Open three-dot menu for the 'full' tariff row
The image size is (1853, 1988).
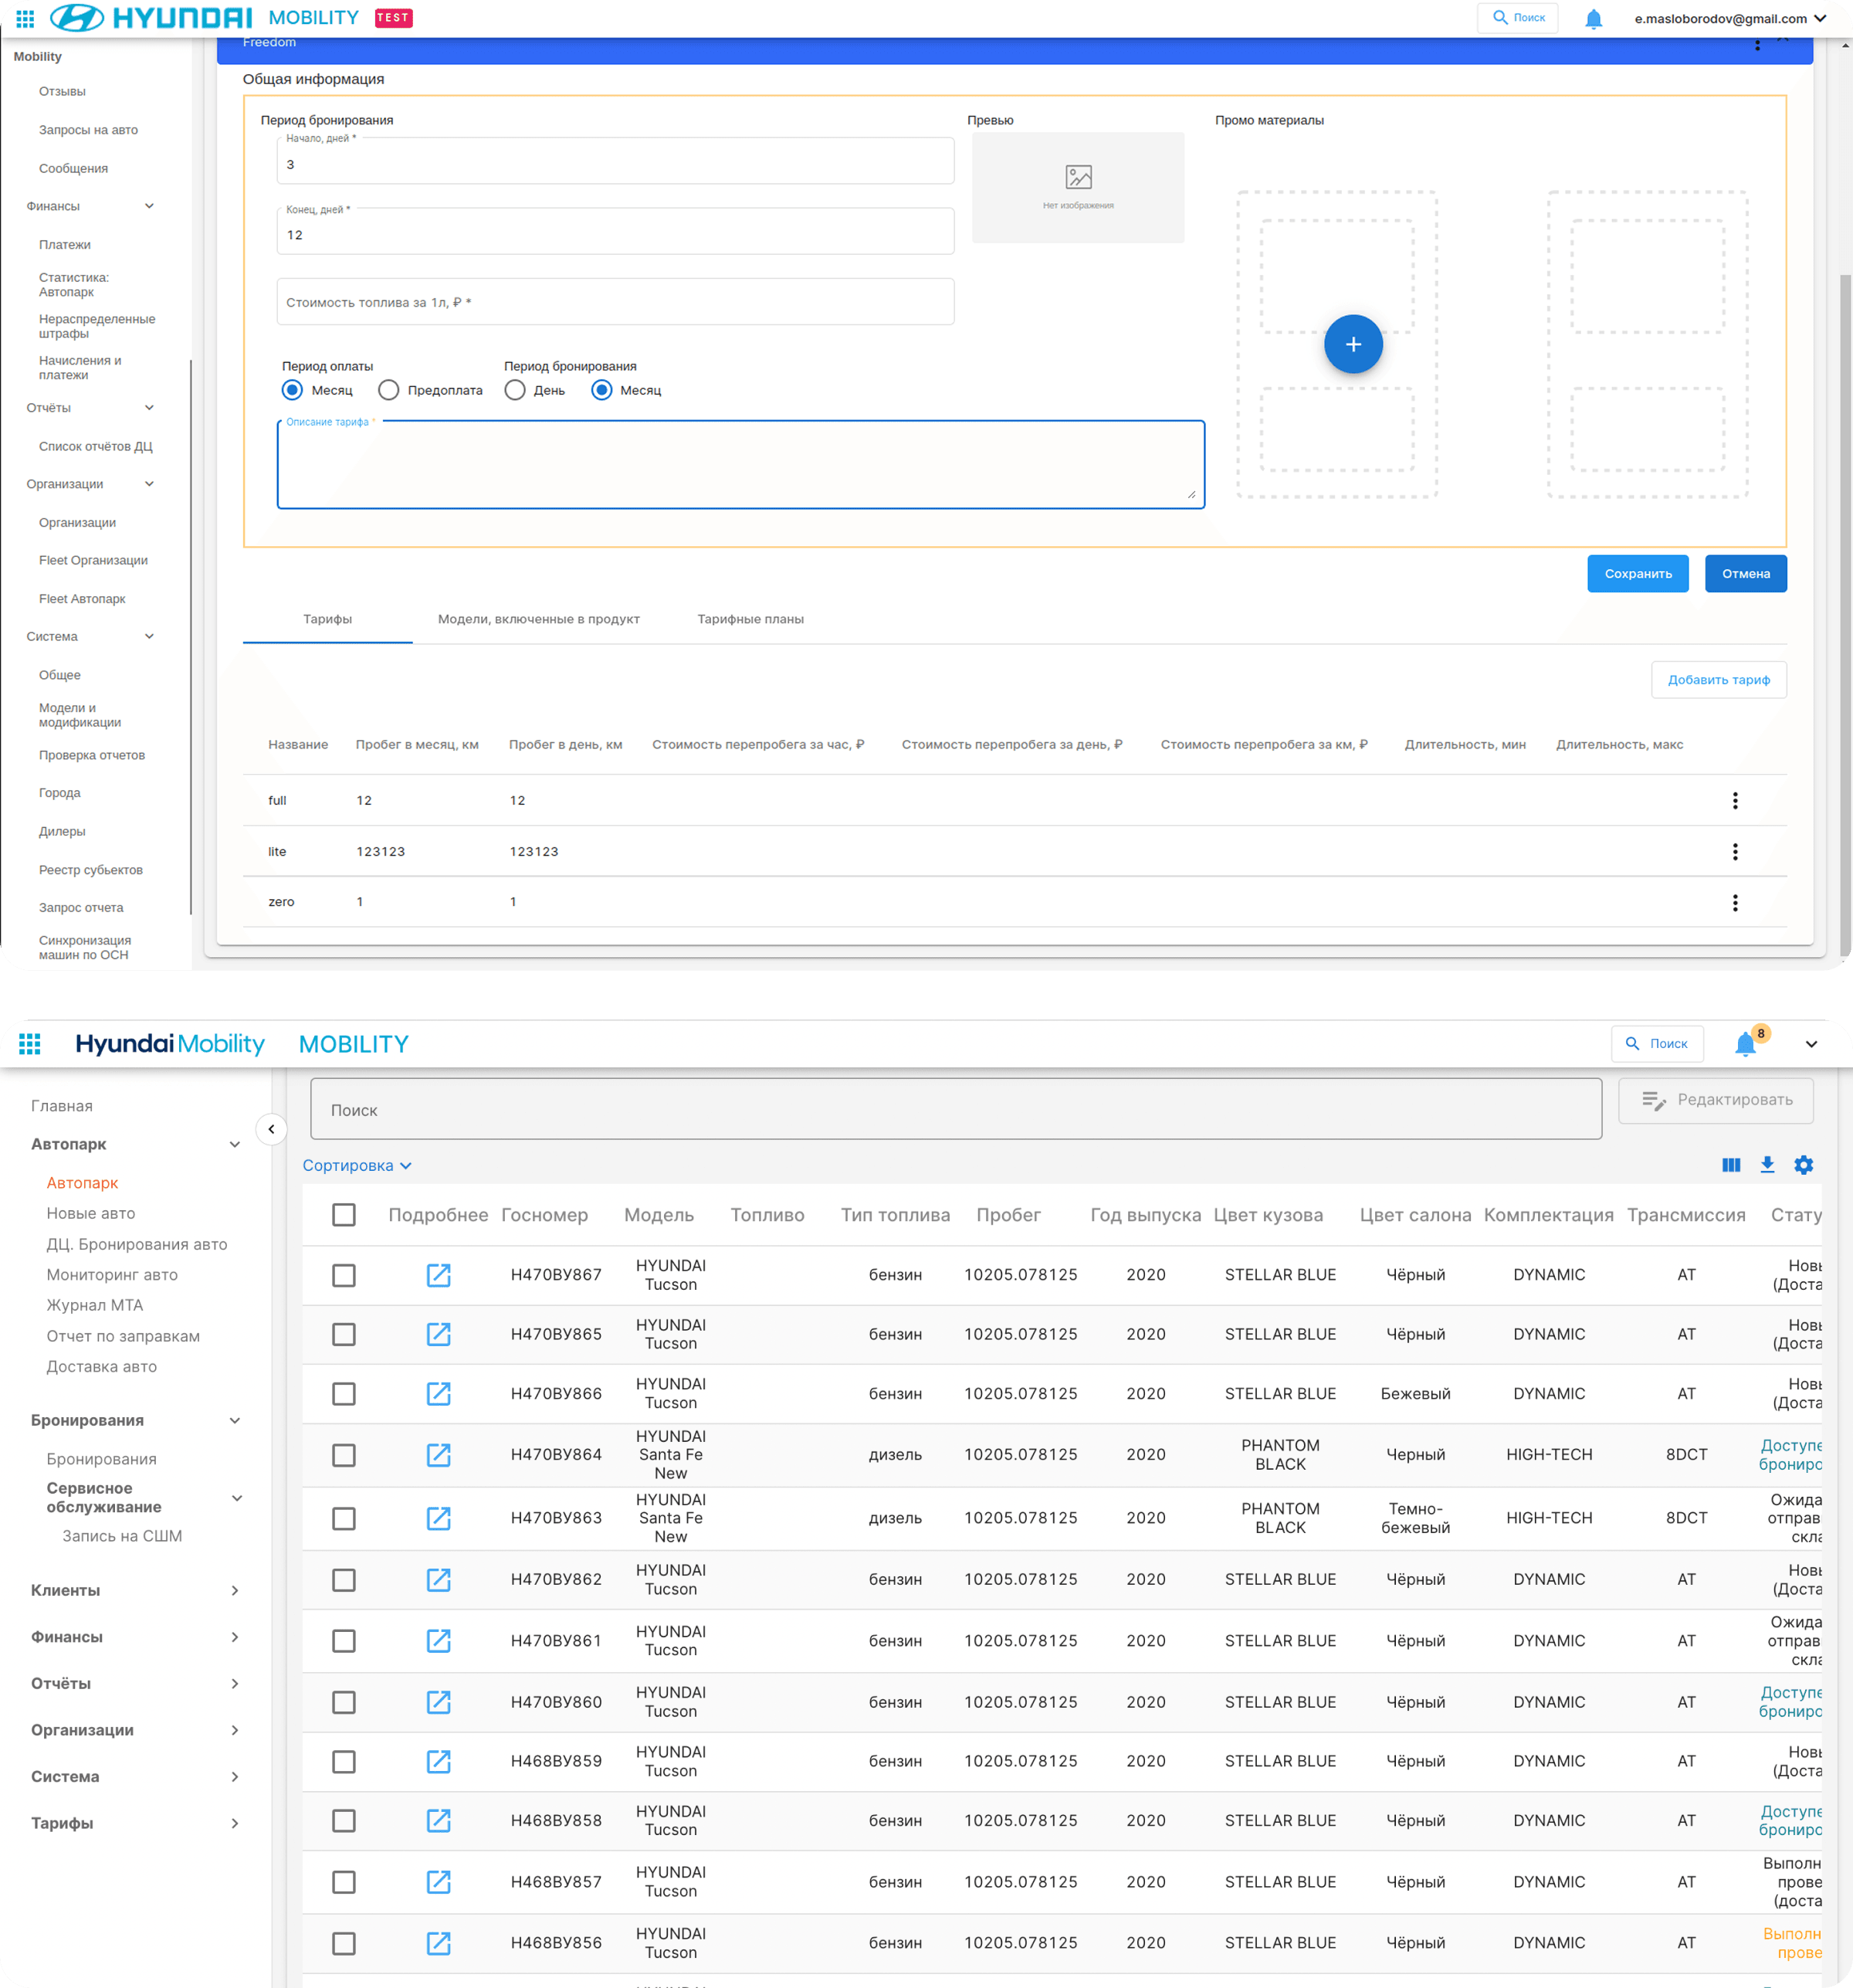point(1734,800)
